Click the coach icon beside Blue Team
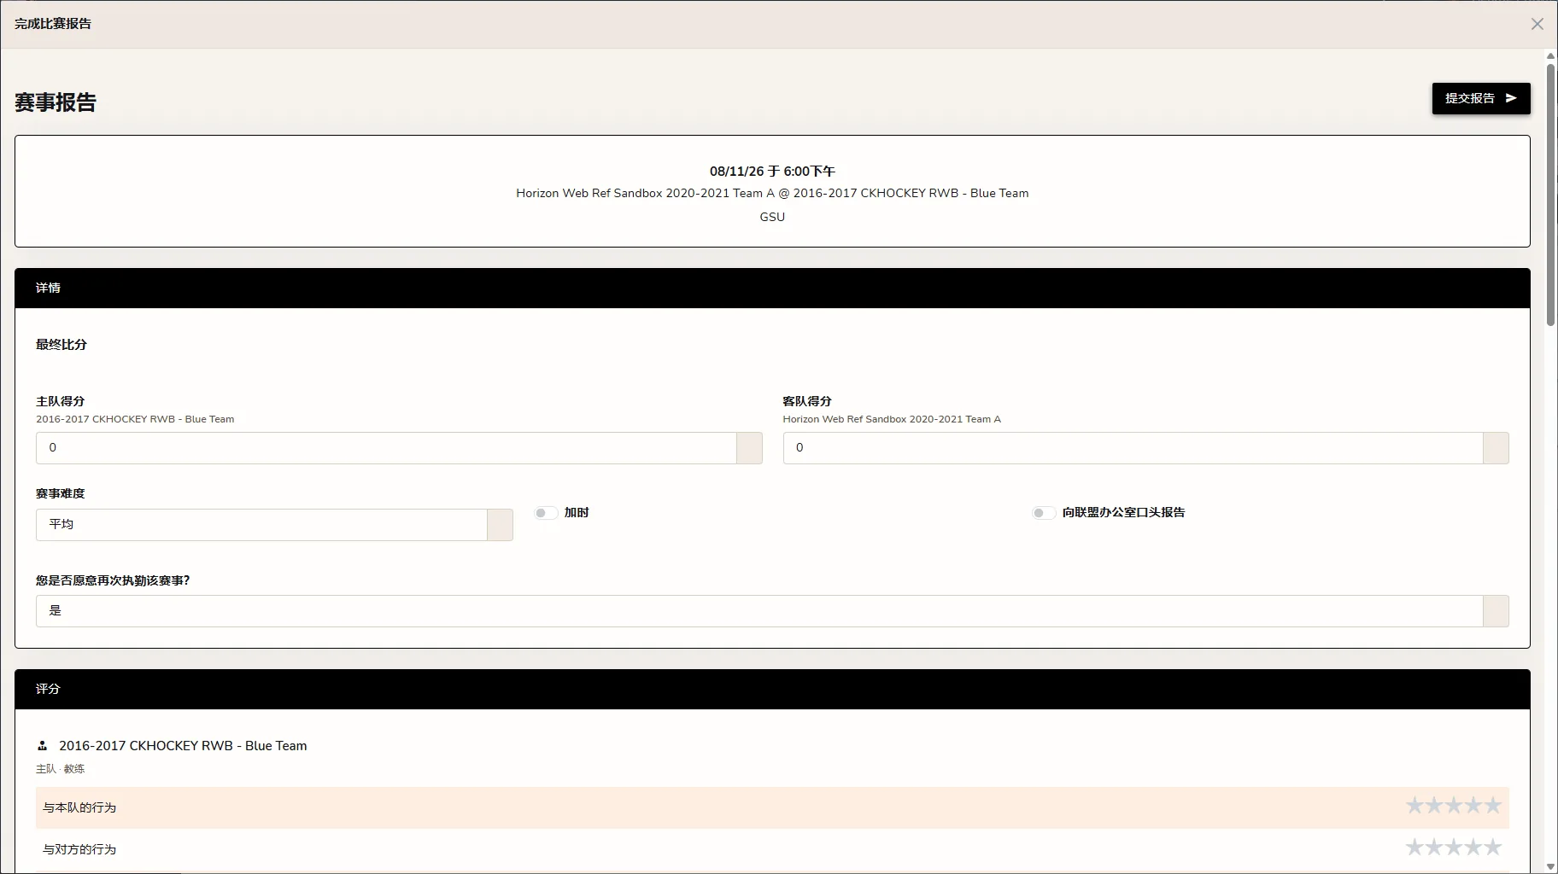Image resolution: width=1558 pixels, height=874 pixels. (42, 746)
